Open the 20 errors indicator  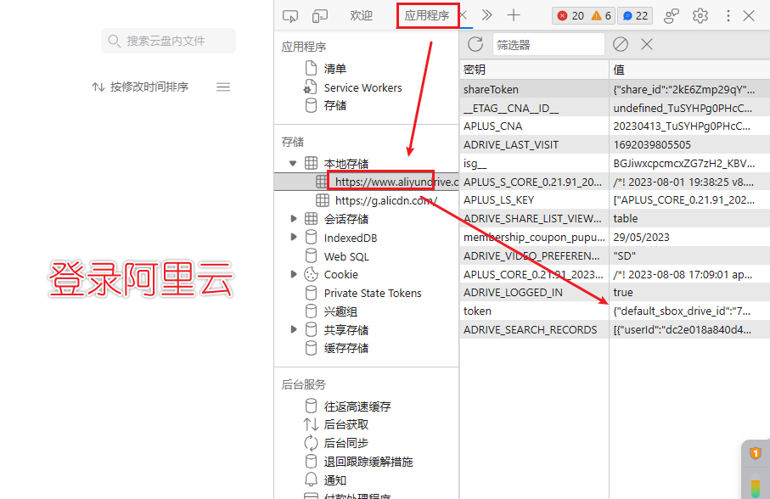pos(570,16)
